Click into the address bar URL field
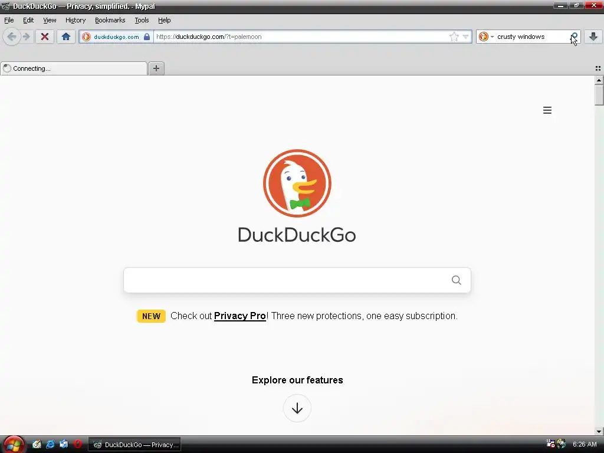The height and width of the screenshot is (453, 604). pyautogui.click(x=300, y=37)
